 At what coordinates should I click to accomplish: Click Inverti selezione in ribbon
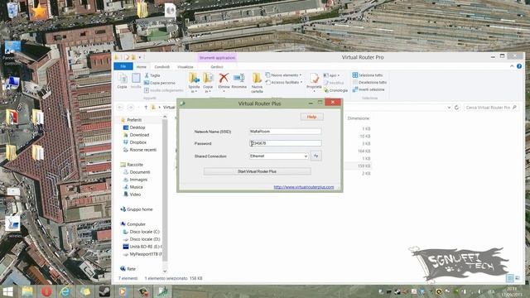click(x=369, y=89)
